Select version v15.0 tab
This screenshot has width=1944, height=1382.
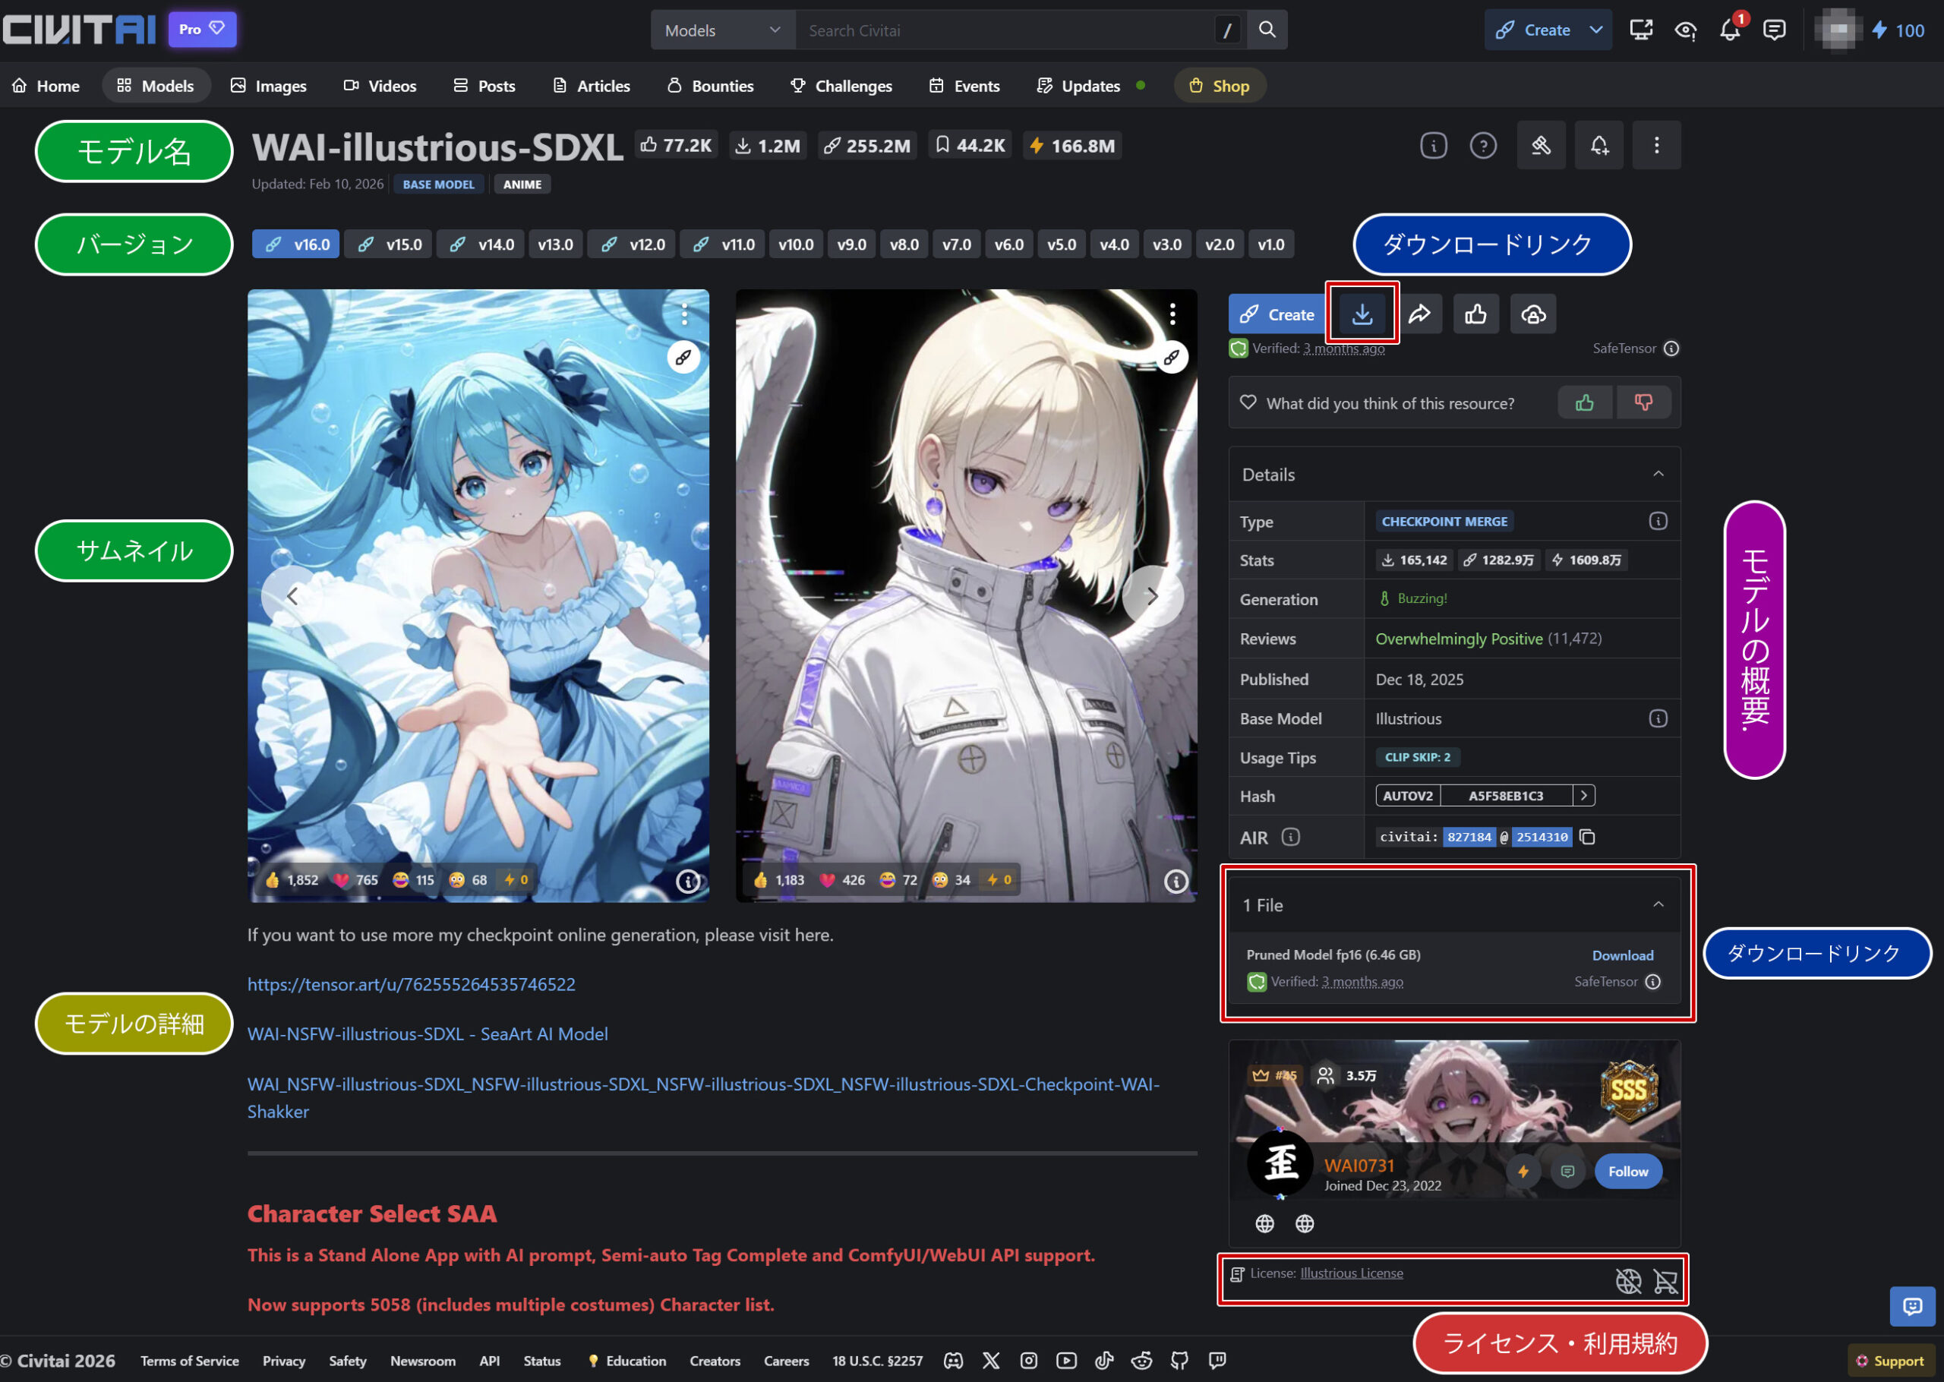(x=390, y=245)
